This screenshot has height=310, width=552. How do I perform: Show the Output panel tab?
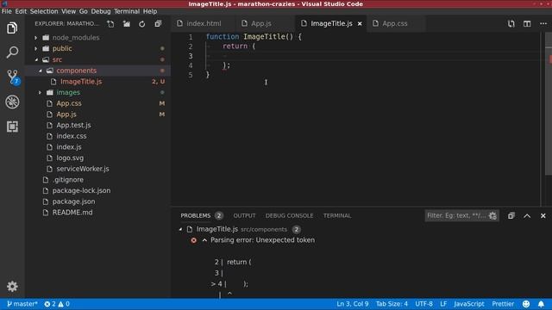point(244,216)
